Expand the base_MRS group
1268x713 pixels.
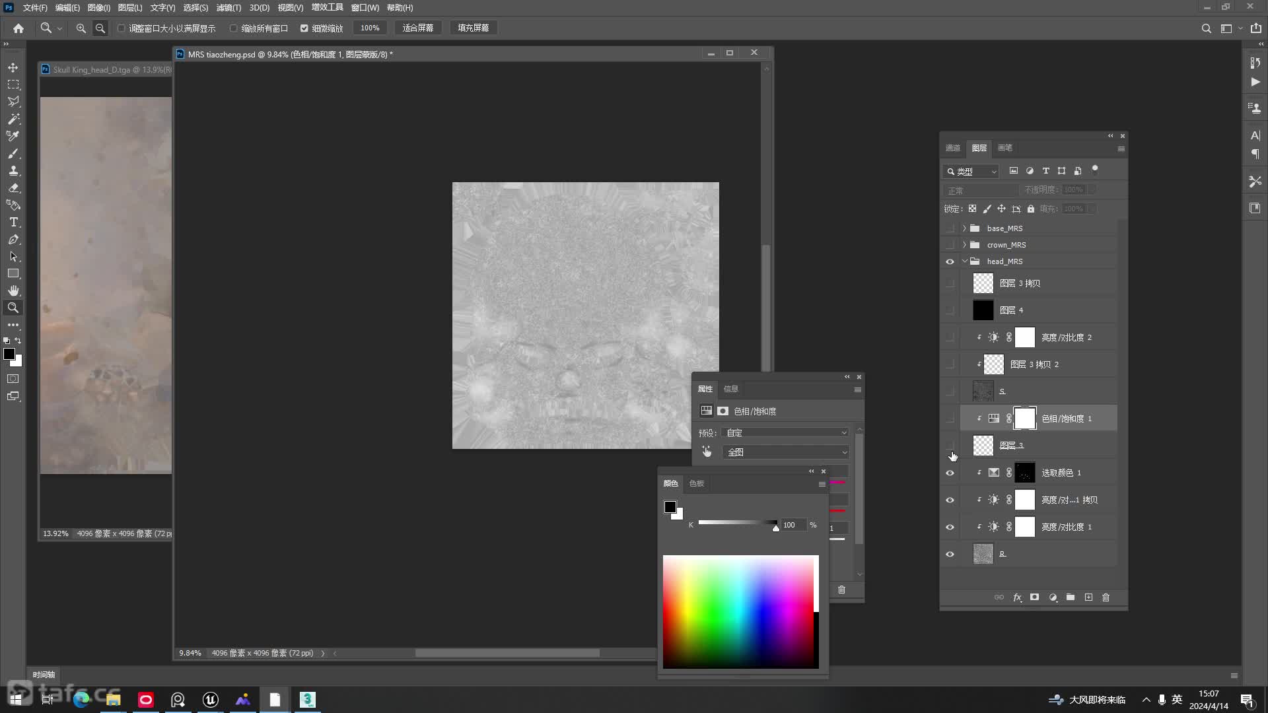tap(964, 228)
